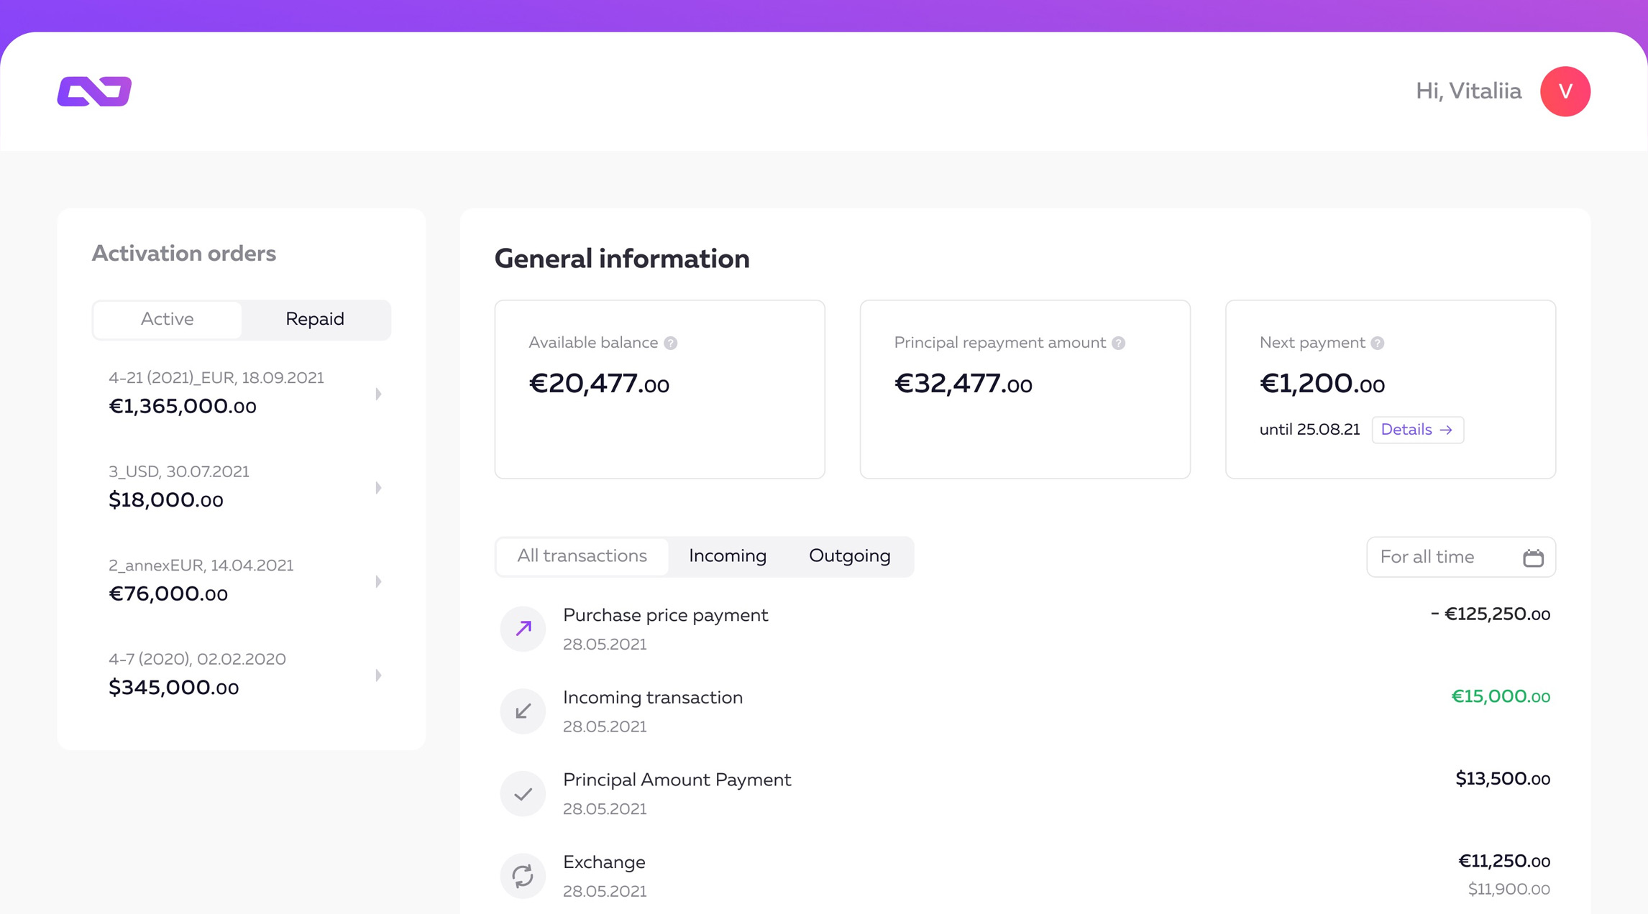Screen dimensions: 1648x914
Task: Expand the 4-21 (2021)_EUR order chevron
Action: (378, 394)
